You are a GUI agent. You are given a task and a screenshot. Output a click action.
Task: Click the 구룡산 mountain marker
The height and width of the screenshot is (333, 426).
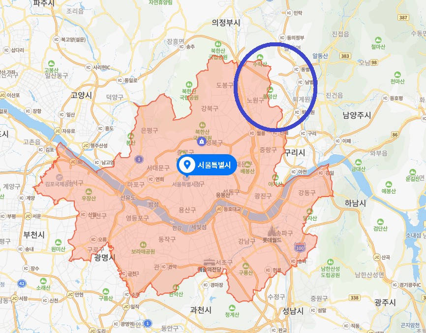point(245,266)
